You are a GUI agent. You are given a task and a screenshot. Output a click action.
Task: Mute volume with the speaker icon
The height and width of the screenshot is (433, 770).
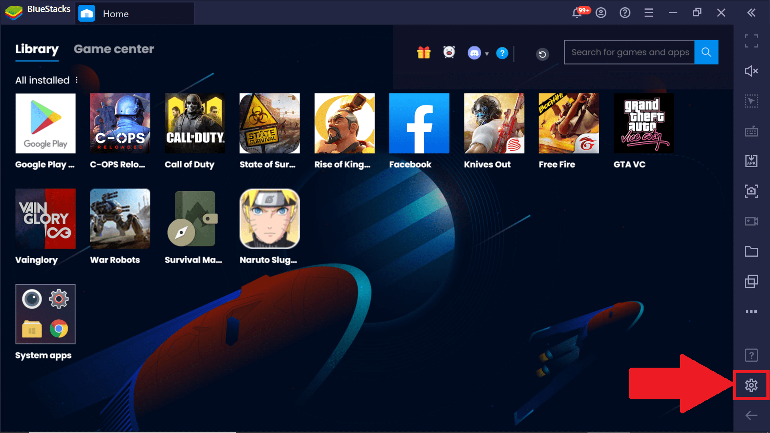point(751,71)
